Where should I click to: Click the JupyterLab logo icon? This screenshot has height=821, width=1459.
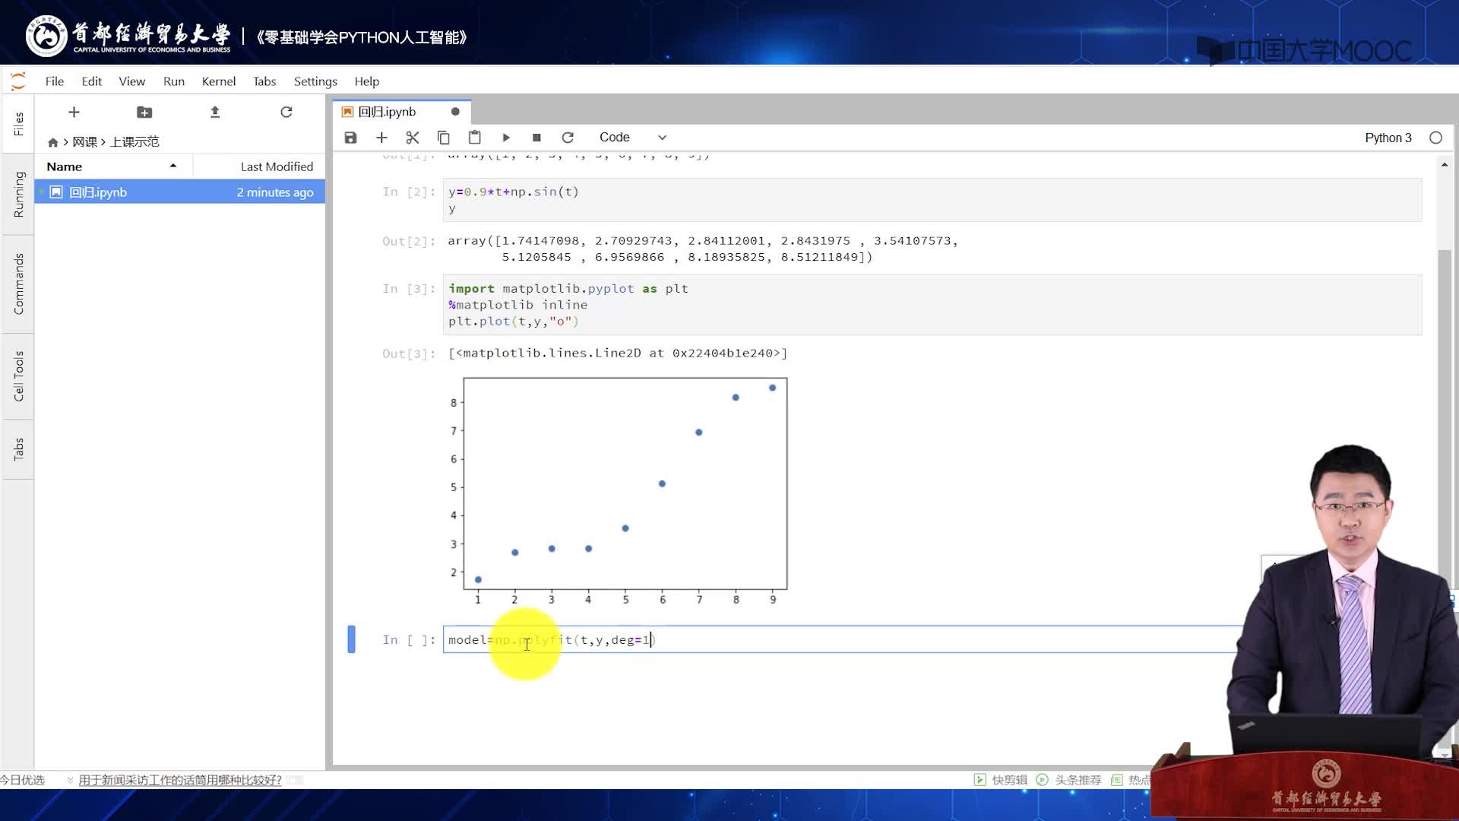(17, 81)
